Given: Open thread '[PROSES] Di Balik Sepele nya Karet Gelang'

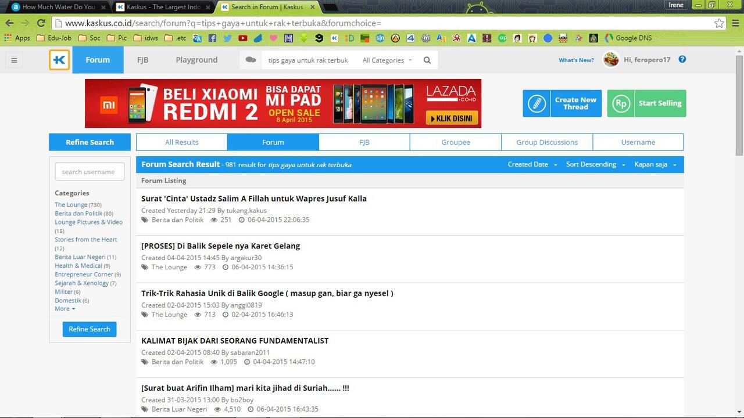Looking at the screenshot, I should (x=221, y=246).
